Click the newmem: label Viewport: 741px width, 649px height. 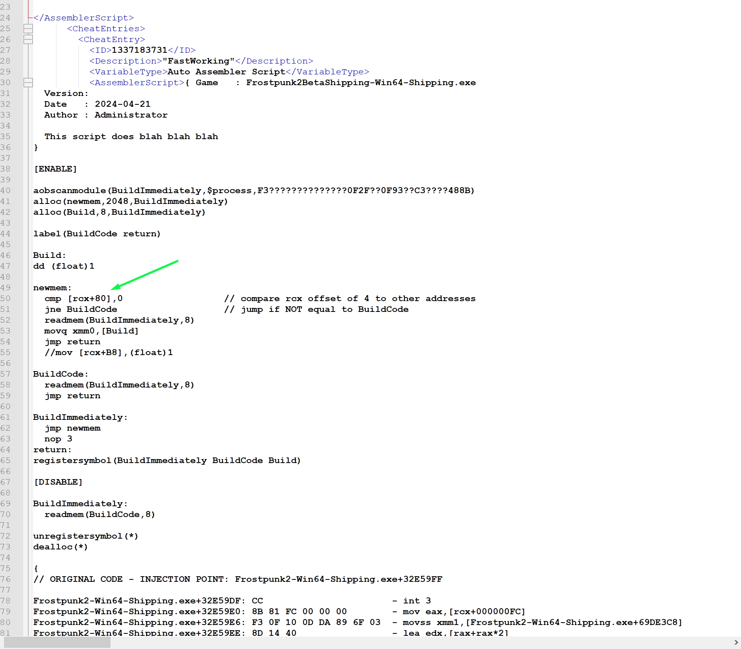click(x=52, y=288)
